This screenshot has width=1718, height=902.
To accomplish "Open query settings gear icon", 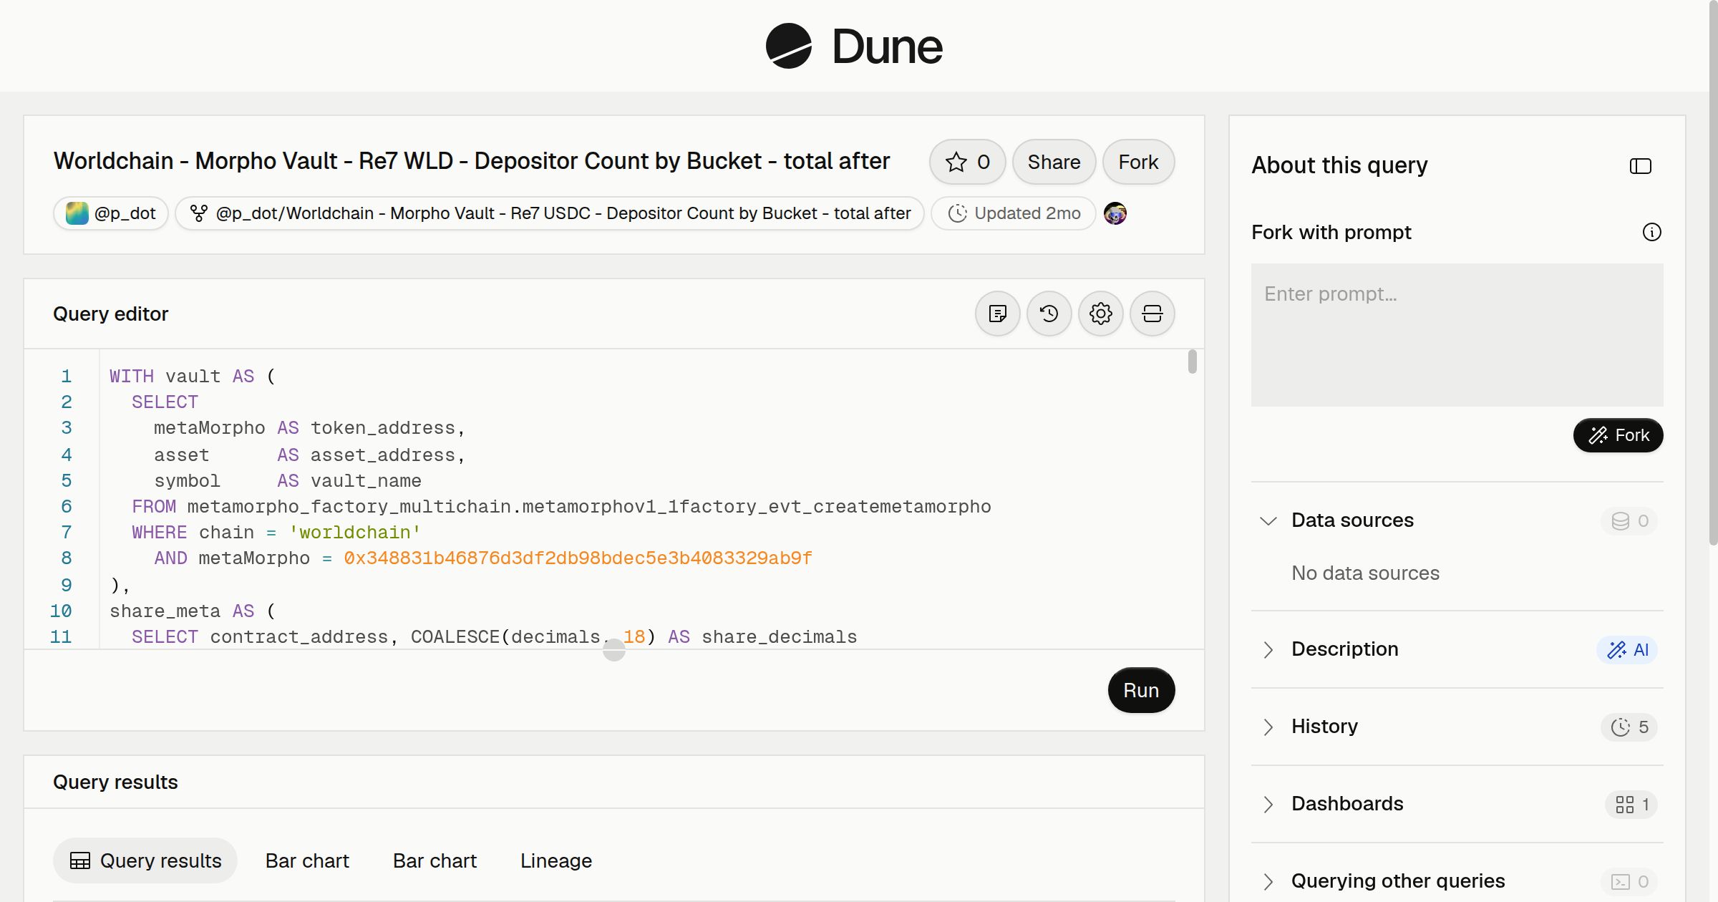I will coord(1100,314).
